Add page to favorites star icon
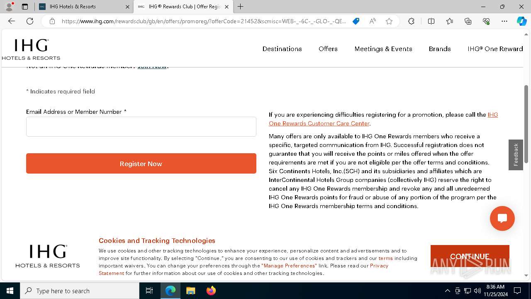The image size is (531, 299). click(x=389, y=21)
